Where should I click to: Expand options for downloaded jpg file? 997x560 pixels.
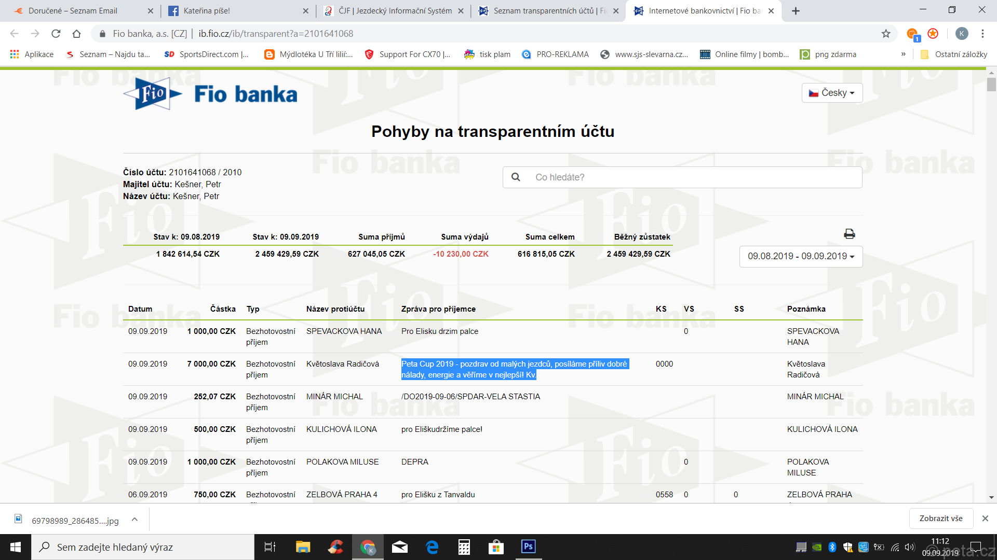(x=134, y=519)
